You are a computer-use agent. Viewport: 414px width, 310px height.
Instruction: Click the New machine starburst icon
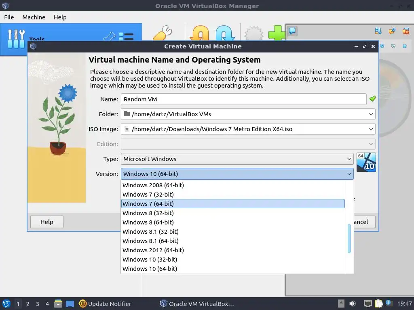click(x=254, y=33)
